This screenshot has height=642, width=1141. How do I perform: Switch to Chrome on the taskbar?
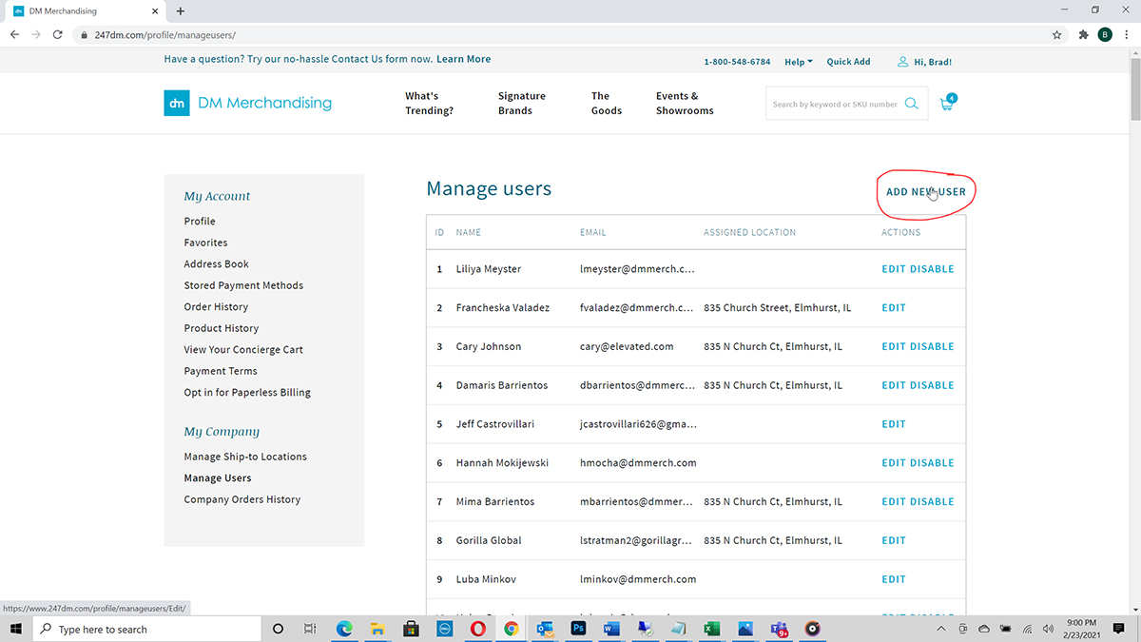(x=511, y=629)
